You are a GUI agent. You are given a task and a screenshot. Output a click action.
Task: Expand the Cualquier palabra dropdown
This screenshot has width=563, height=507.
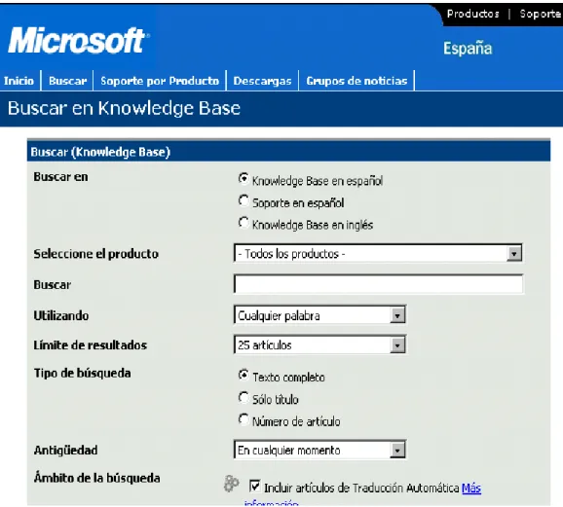pyautogui.click(x=319, y=315)
